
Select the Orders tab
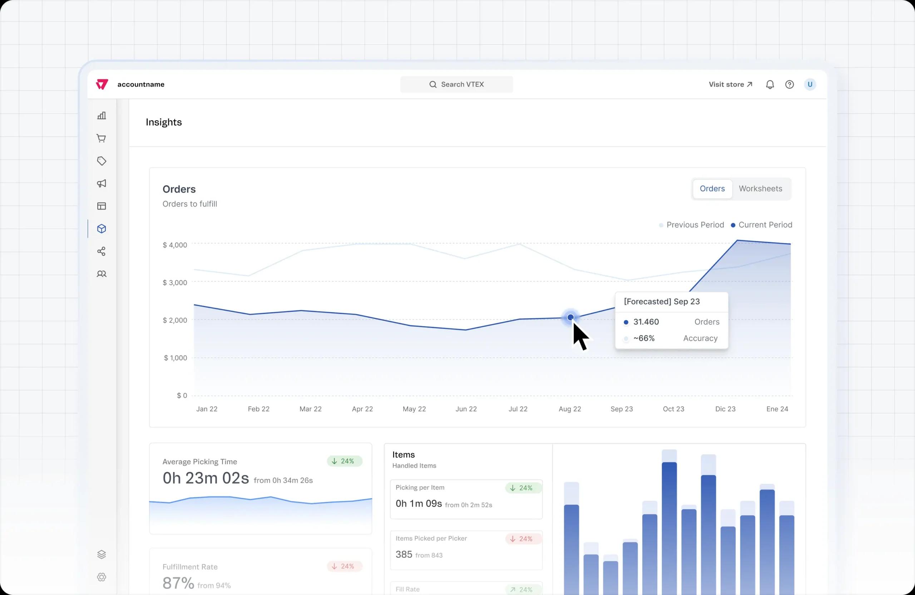pyautogui.click(x=712, y=189)
